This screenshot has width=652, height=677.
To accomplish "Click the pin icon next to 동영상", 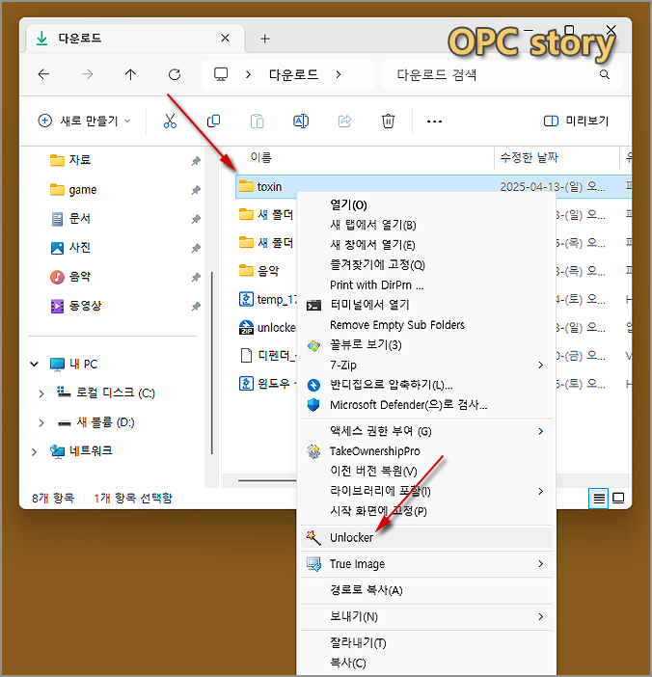I will click(196, 306).
